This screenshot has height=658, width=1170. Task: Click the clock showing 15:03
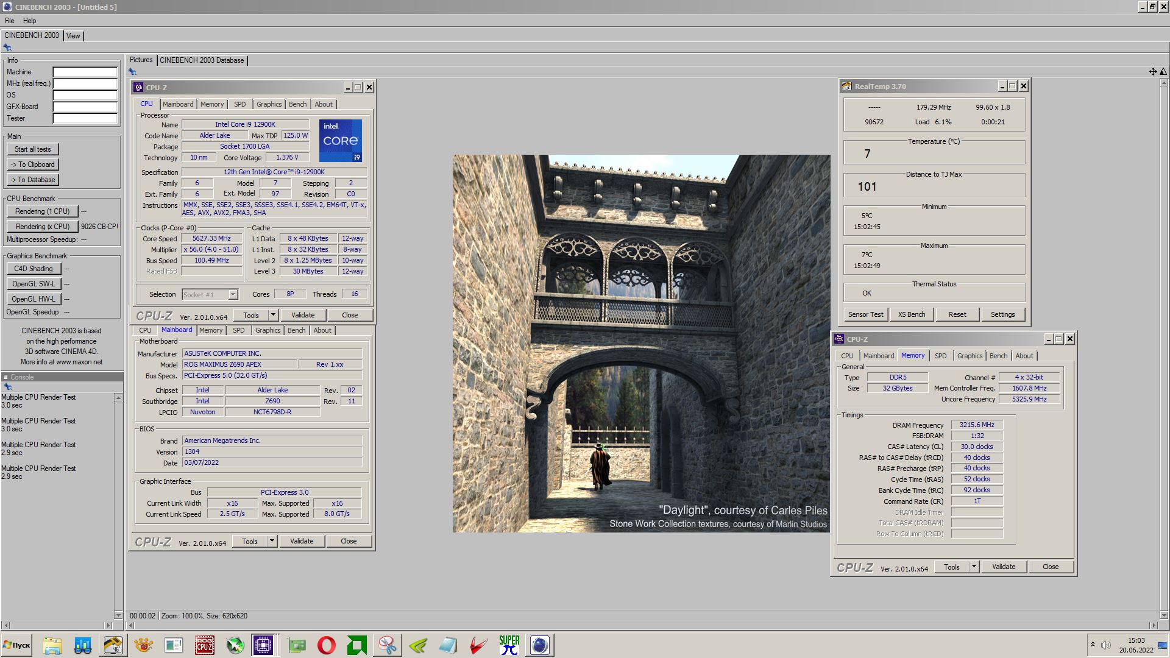tap(1136, 640)
